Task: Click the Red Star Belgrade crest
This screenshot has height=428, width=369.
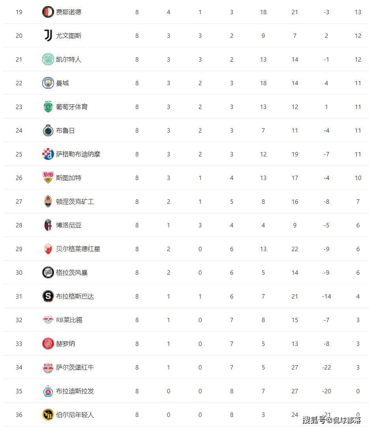Action: click(48, 249)
